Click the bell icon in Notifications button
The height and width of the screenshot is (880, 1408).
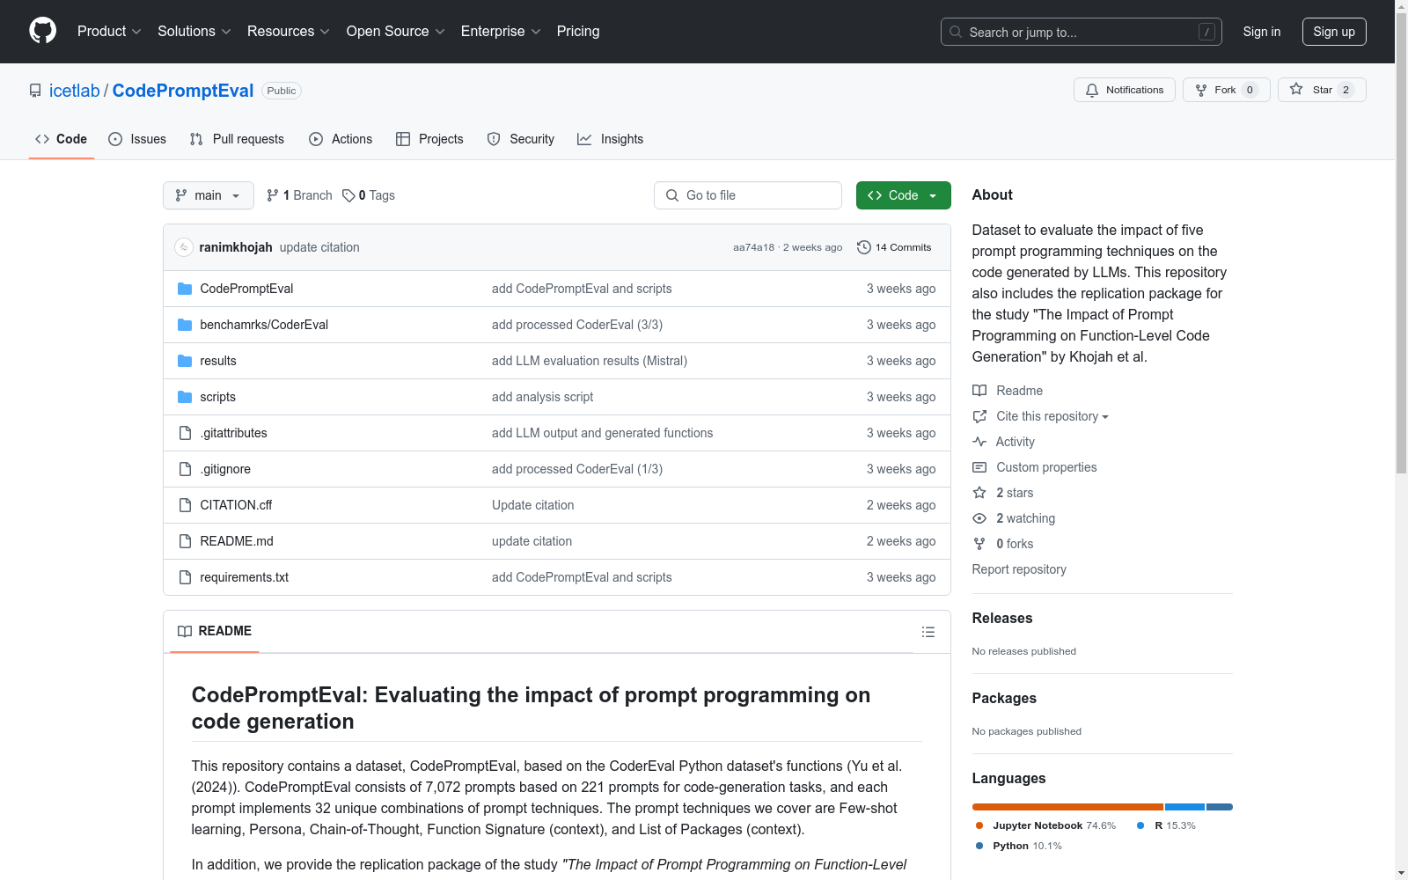pos(1092,90)
